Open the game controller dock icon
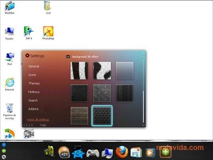Image resolution: width=213 pixels, height=160 pixels. (93, 153)
